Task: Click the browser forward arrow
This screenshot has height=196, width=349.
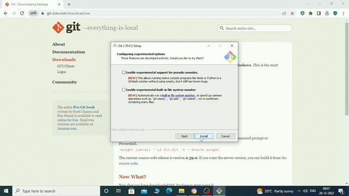Action: [x=14, y=13]
